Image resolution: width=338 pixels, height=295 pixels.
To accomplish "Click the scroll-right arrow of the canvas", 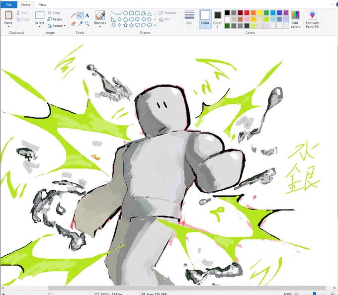I will tap(335, 288).
